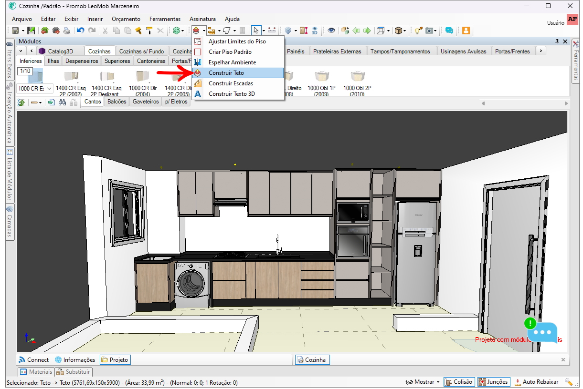The image size is (583, 389).
Task: Pin the Módulos panel
Action: 557,41
